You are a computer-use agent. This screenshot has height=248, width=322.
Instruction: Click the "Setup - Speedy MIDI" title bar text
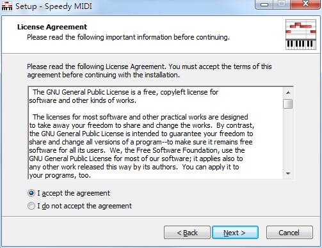coord(54,6)
